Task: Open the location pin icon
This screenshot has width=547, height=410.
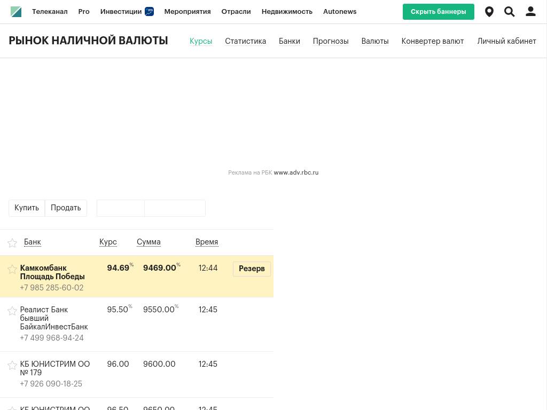Action: coord(489,12)
